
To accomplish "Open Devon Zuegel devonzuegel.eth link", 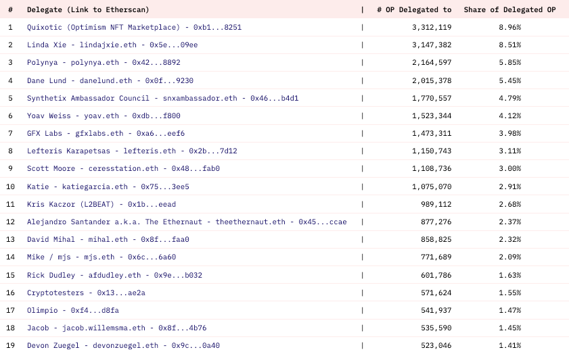I will (x=123, y=345).
